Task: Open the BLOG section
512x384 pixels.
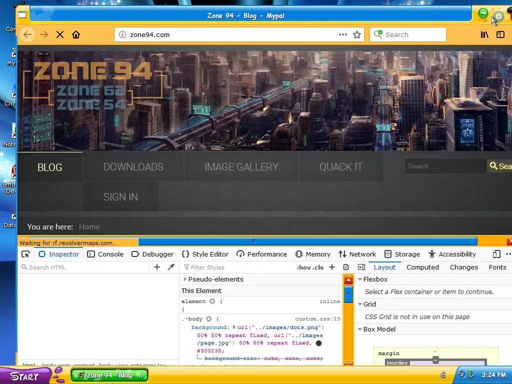Action: coord(50,167)
